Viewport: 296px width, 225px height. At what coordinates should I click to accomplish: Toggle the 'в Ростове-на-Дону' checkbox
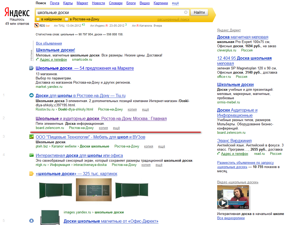66,19
